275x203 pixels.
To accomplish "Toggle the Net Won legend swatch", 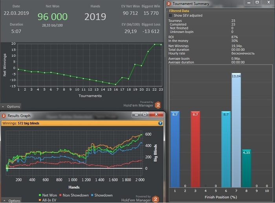I will [40, 195].
